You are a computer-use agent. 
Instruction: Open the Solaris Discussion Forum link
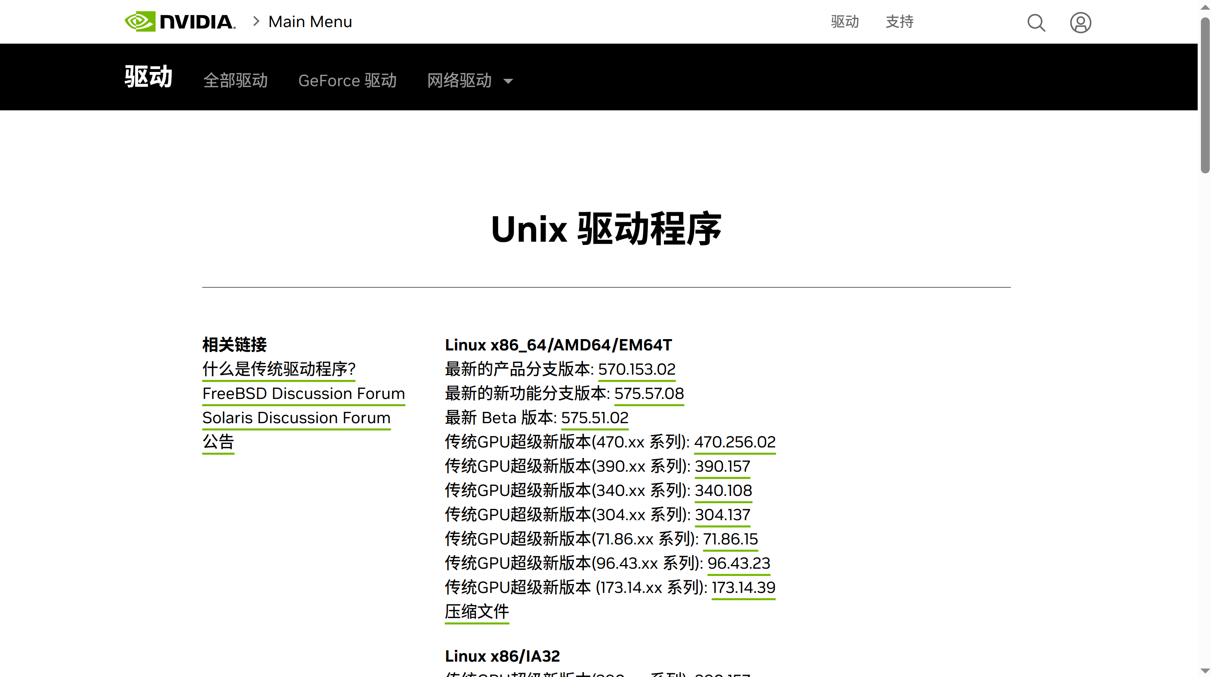point(296,418)
